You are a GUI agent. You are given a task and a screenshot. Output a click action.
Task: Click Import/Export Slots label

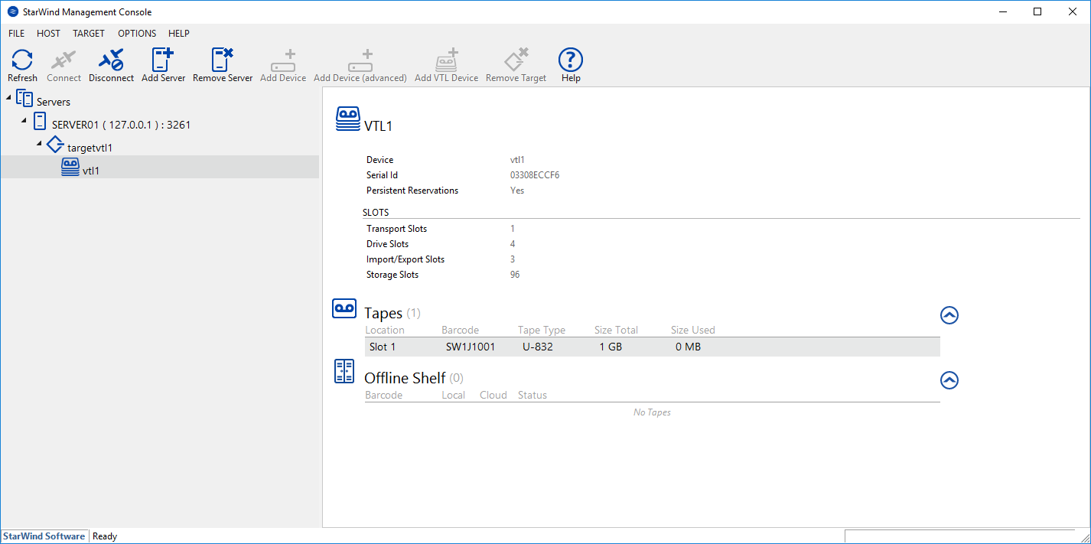click(405, 259)
